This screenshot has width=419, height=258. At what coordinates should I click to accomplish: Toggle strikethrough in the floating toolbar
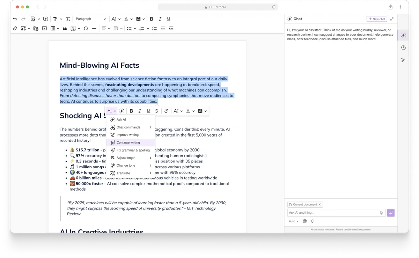point(156,111)
